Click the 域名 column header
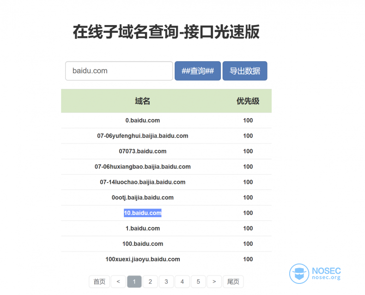The image size is (365, 295). tap(142, 101)
